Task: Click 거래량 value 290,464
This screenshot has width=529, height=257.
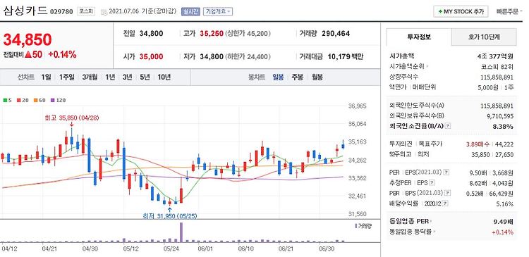Action: [x=336, y=33]
